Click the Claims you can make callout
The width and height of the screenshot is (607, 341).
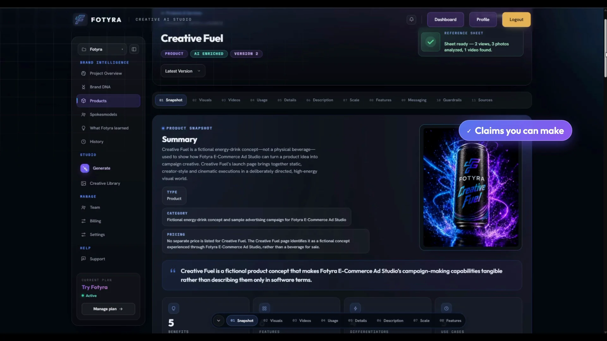[x=515, y=131]
